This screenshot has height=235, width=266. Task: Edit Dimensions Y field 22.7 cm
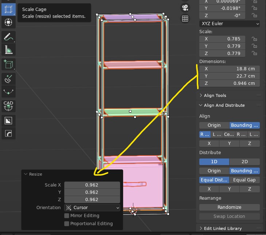(230, 76)
